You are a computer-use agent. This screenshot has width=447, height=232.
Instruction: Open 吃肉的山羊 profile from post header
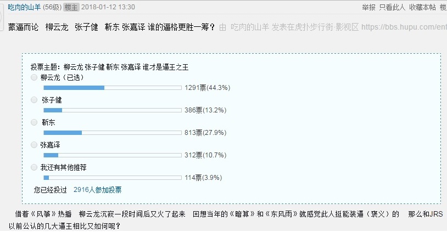coord(28,7)
